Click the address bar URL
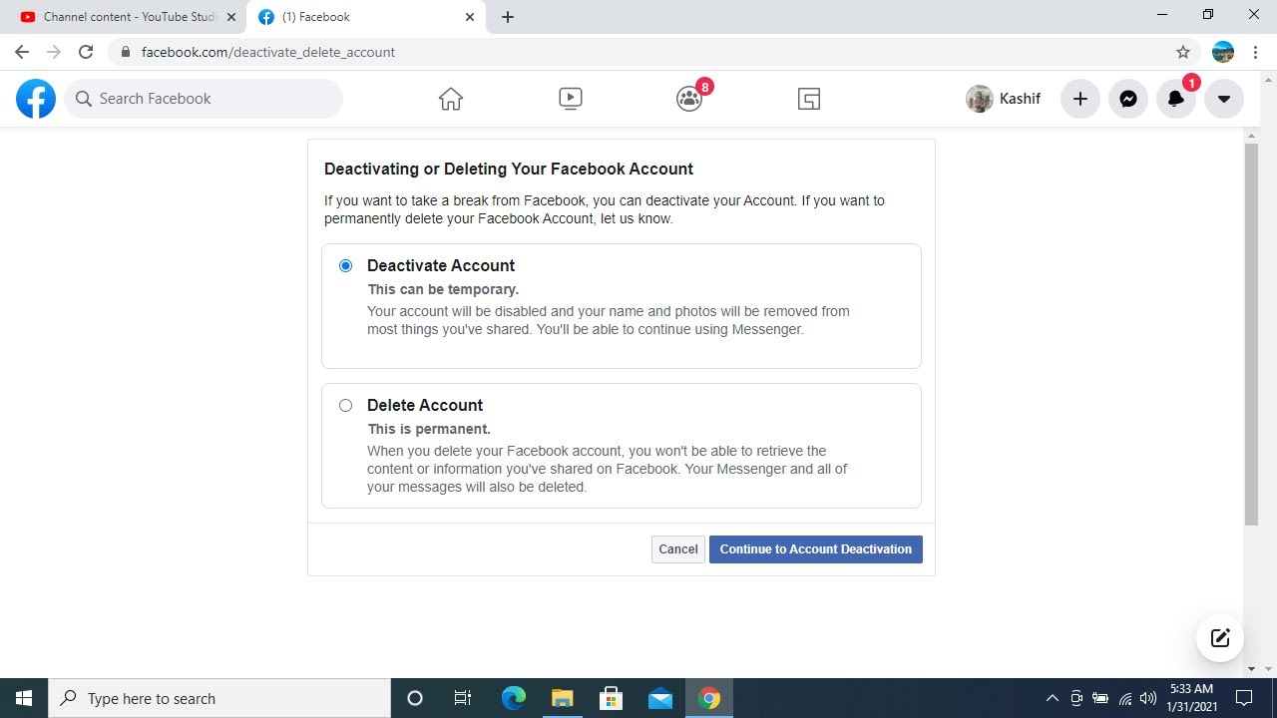Screen dimensions: 1277x718 coord(268,52)
